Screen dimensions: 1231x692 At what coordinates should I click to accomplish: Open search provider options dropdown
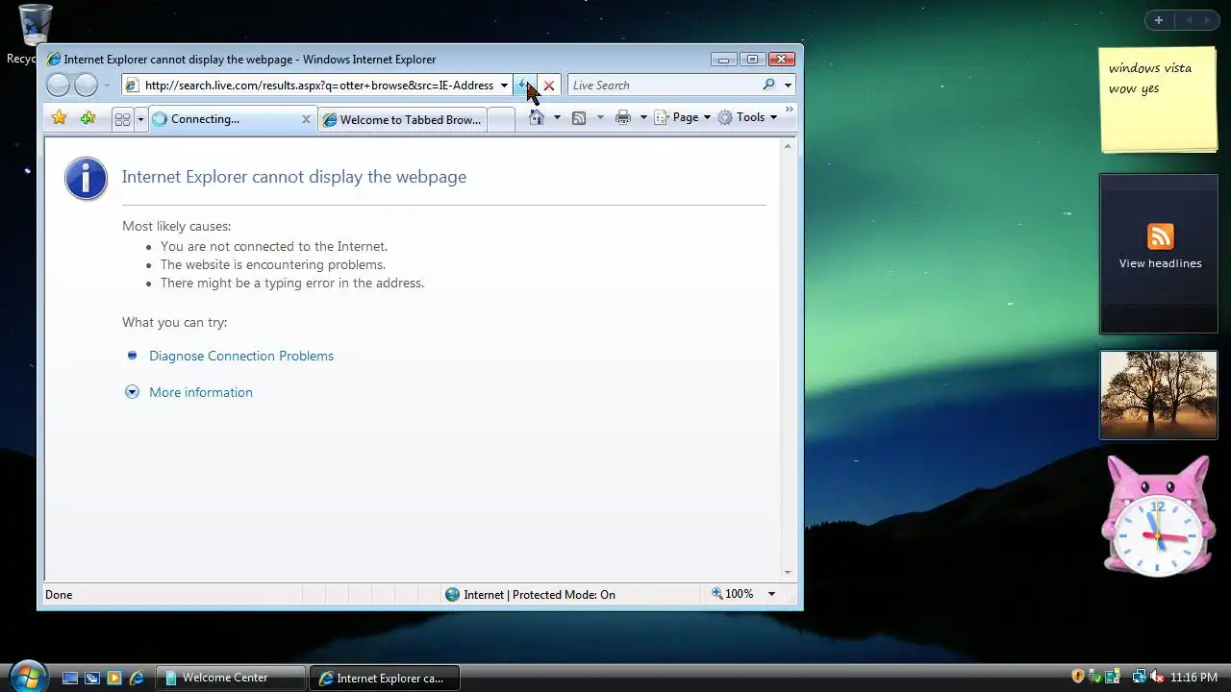click(x=788, y=86)
